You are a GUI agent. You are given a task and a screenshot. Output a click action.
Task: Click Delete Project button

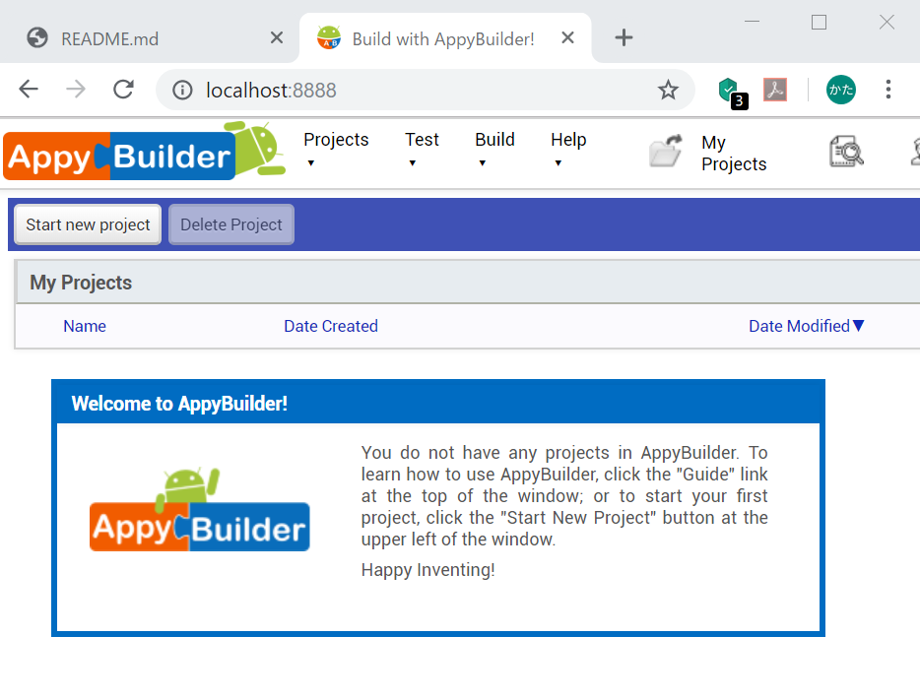point(231,224)
